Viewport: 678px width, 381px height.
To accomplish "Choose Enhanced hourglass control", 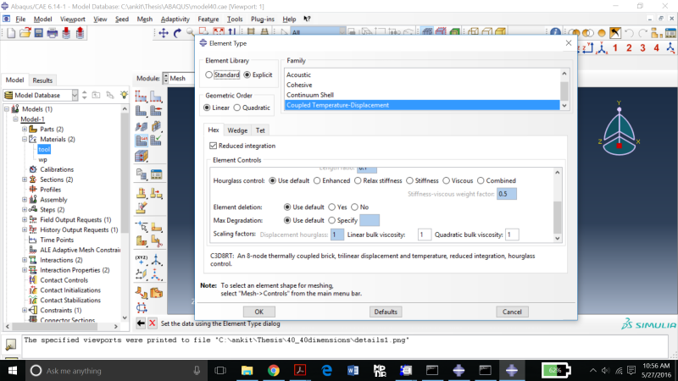I will [x=317, y=180].
